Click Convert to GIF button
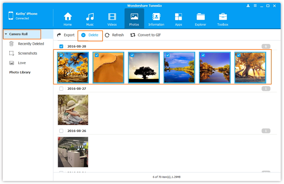The width and height of the screenshot is (284, 184). pos(146,35)
